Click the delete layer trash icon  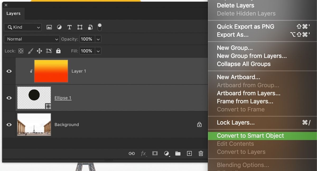point(201,153)
